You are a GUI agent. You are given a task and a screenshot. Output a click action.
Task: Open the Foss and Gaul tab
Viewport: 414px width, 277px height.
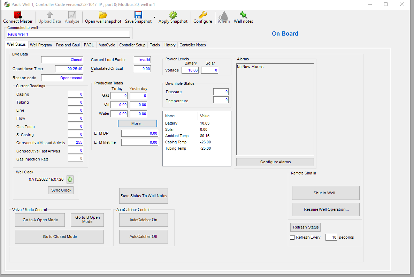point(68,45)
